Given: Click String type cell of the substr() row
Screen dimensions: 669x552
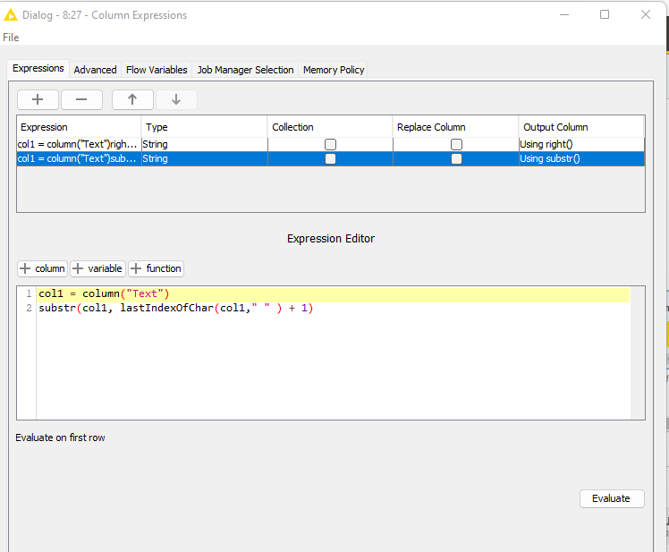Looking at the screenshot, I should [205, 159].
